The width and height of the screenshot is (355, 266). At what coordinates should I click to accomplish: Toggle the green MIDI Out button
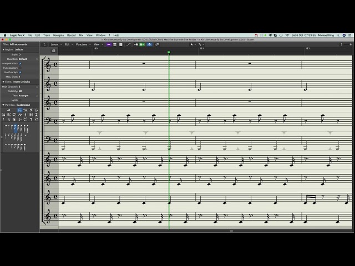pyautogui.click(x=142, y=44)
